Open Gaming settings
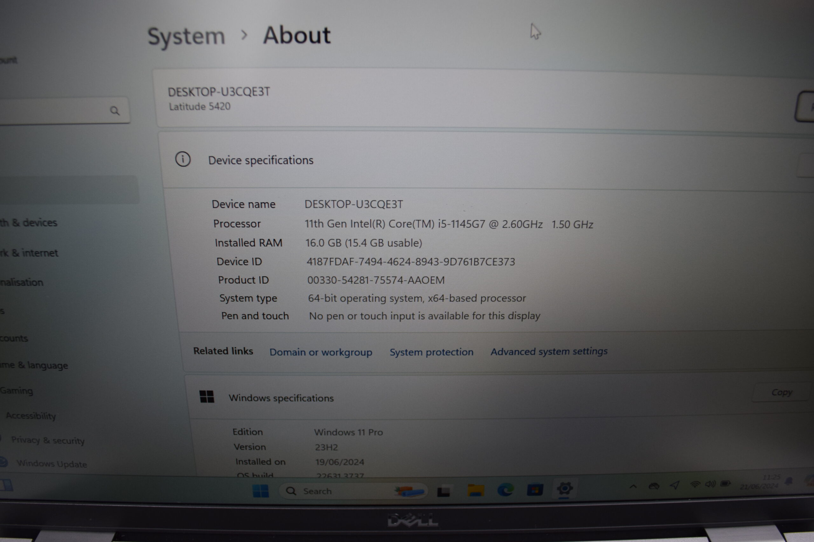The height and width of the screenshot is (542, 814). [x=17, y=391]
